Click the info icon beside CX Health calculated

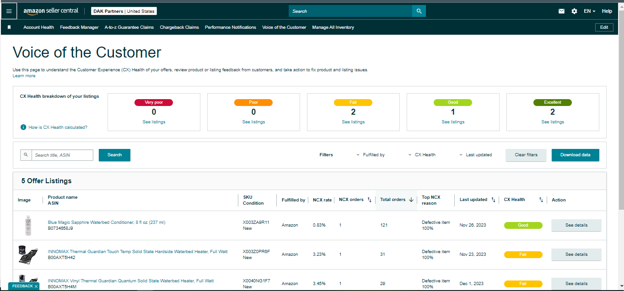pyautogui.click(x=23, y=127)
